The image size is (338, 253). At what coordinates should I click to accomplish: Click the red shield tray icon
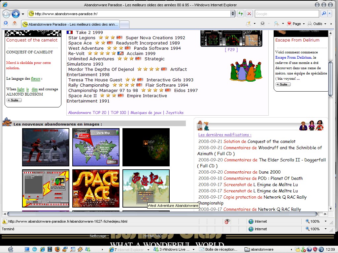tap(315, 249)
